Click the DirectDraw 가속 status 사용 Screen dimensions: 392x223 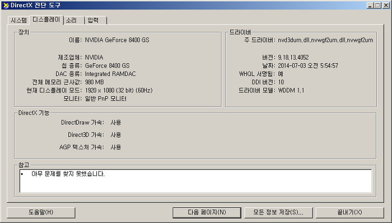pos(116,122)
